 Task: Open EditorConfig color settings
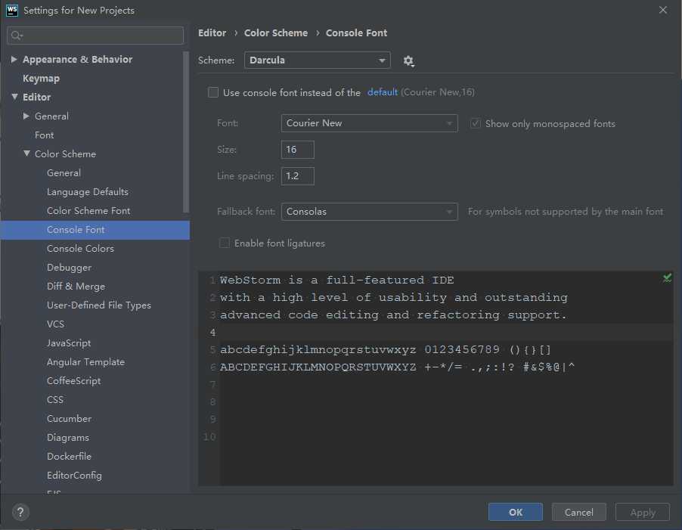coord(74,476)
